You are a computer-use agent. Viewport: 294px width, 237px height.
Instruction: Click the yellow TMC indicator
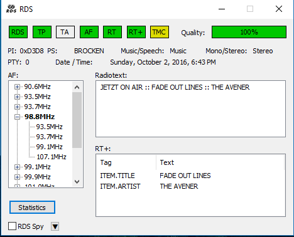click(160, 32)
